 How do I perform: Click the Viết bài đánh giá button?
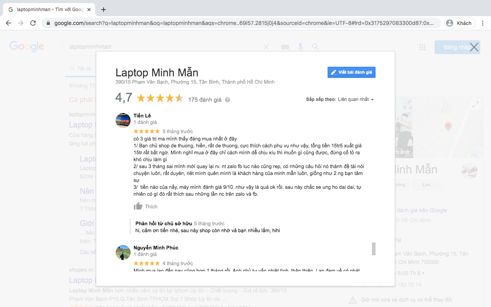(351, 72)
